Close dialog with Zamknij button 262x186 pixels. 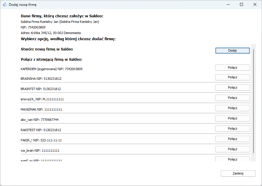(x=238, y=173)
